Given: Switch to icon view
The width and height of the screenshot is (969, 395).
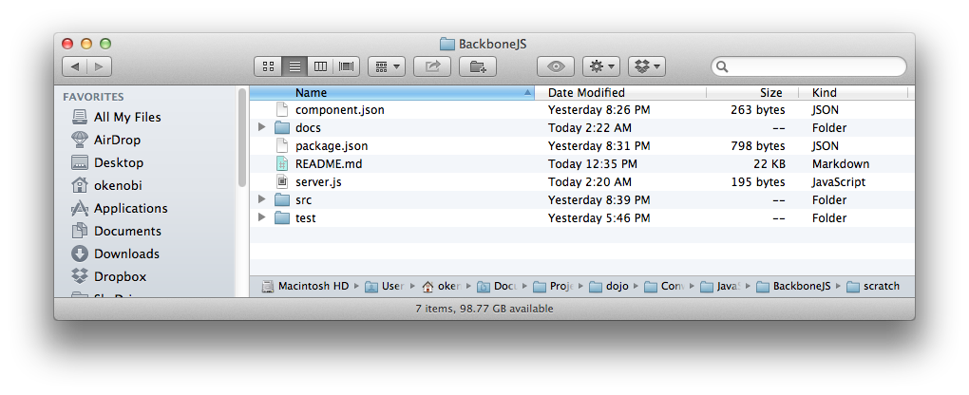Looking at the screenshot, I should (268, 66).
